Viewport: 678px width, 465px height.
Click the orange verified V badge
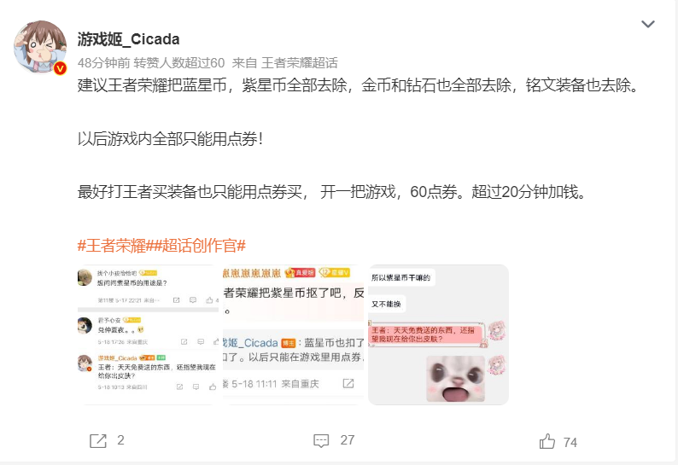(x=60, y=68)
